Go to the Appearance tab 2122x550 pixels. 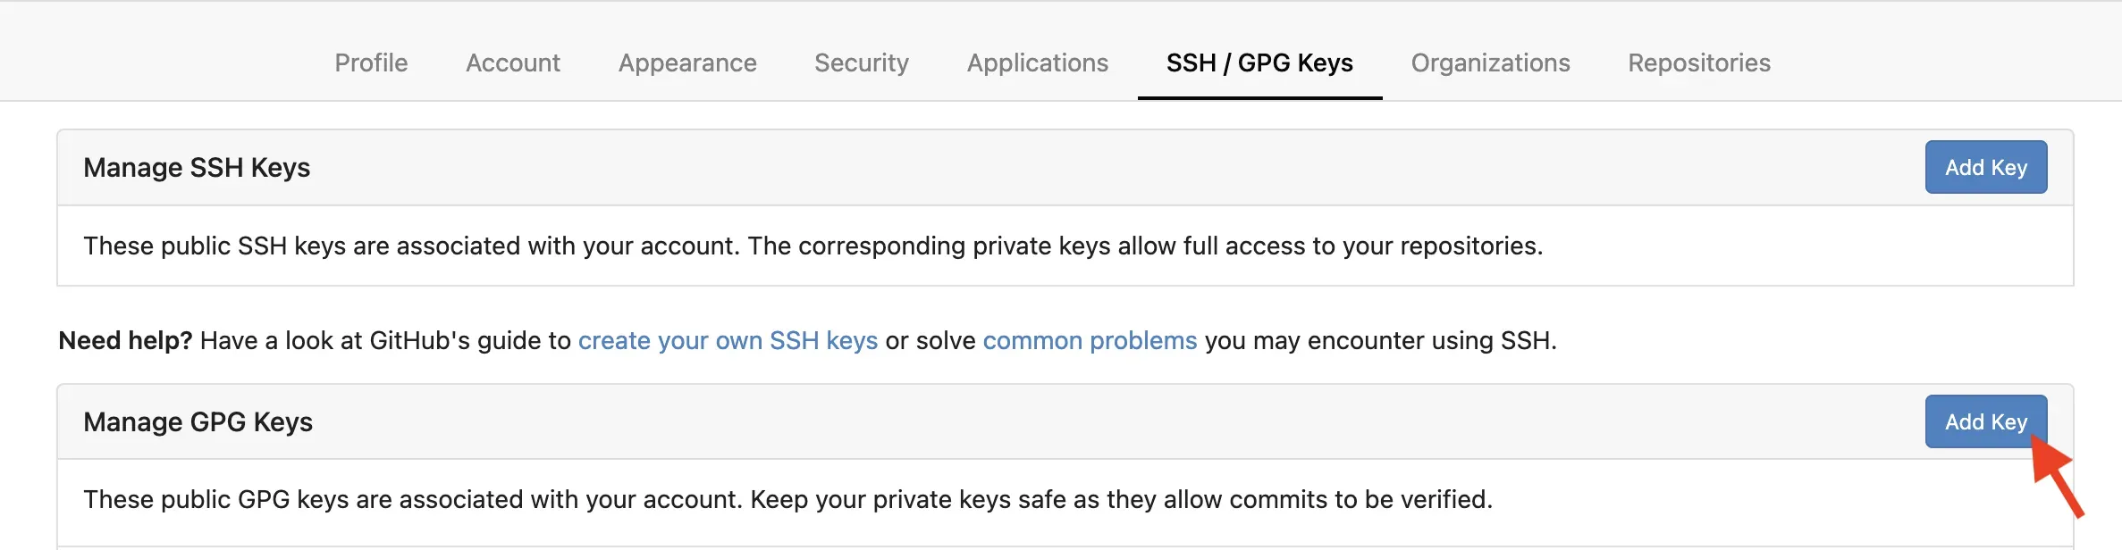coord(687,62)
